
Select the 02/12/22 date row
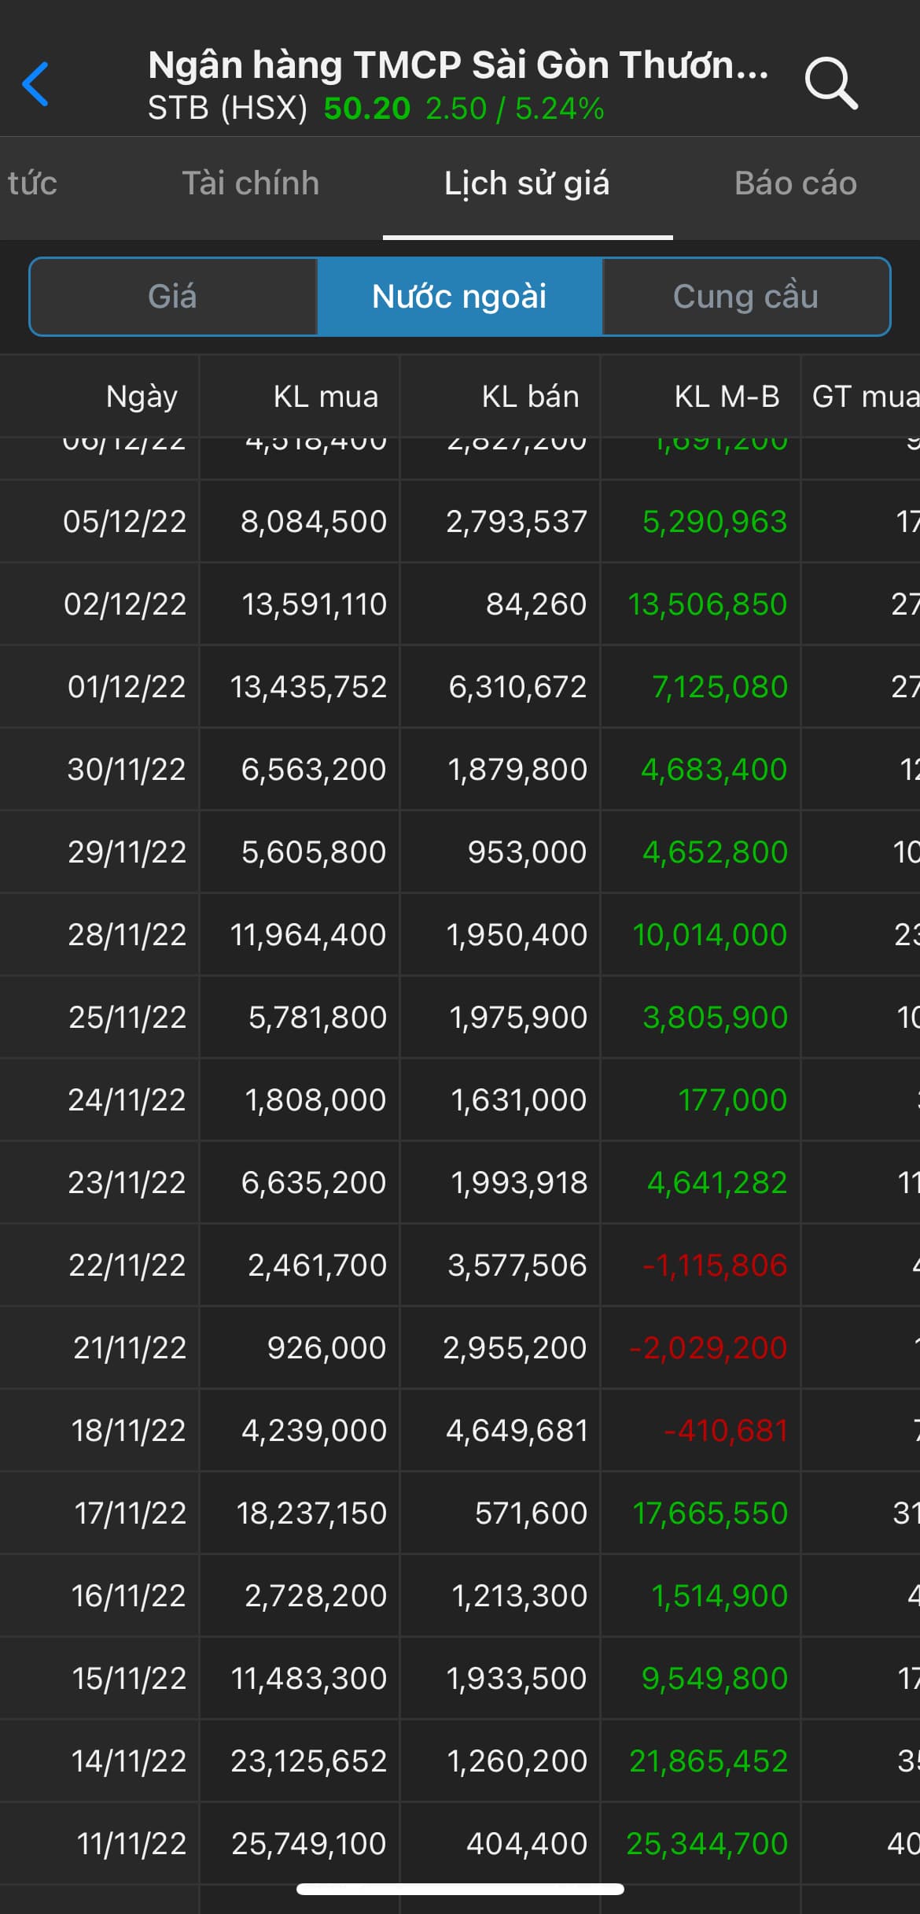(x=125, y=604)
